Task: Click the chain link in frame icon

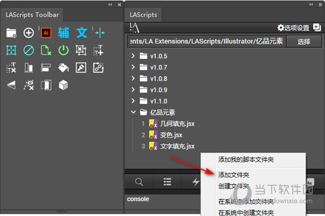Action: 98,68
